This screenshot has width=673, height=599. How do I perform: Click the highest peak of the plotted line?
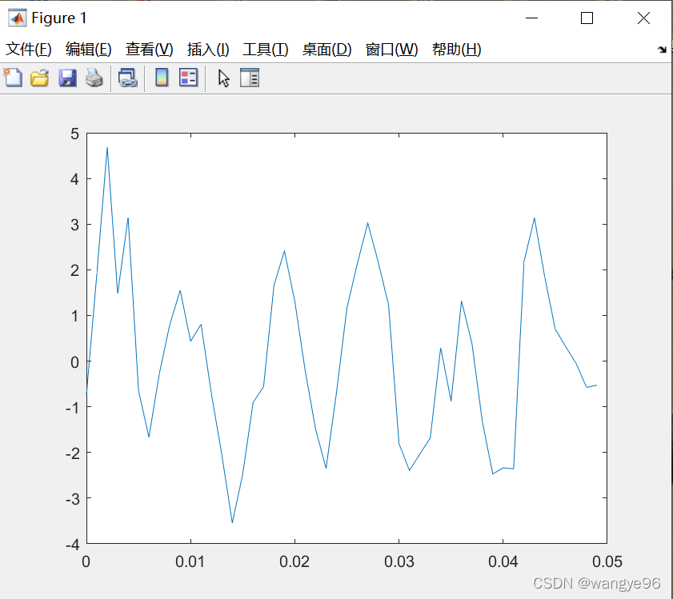pos(107,148)
